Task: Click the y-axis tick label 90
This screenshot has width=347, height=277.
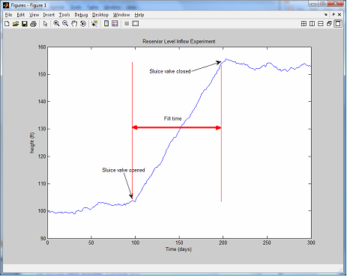Action: click(x=43, y=239)
